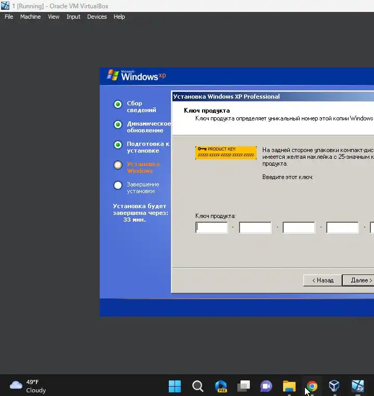Viewport: 374px width, 396px height.
Task: Click the 33 мин. remaining time text
Action: point(135,220)
